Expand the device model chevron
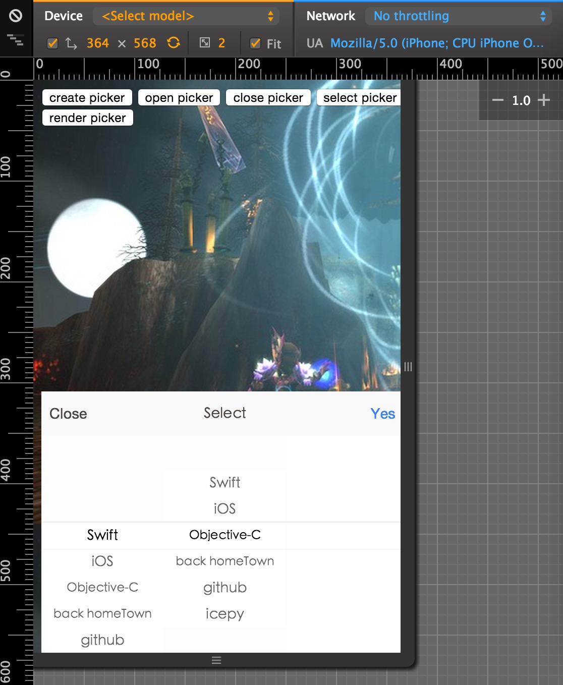The image size is (563, 685). pos(271,16)
